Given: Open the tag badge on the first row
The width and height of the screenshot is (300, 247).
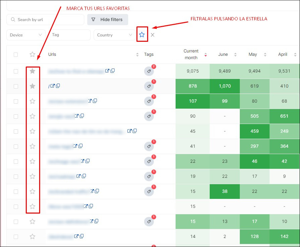Looking at the screenshot, I should (x=149, y=71).
